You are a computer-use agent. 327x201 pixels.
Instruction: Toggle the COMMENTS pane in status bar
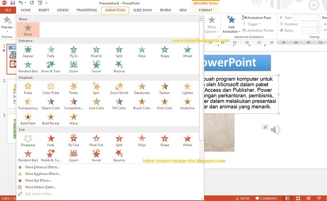click(266, 198)
